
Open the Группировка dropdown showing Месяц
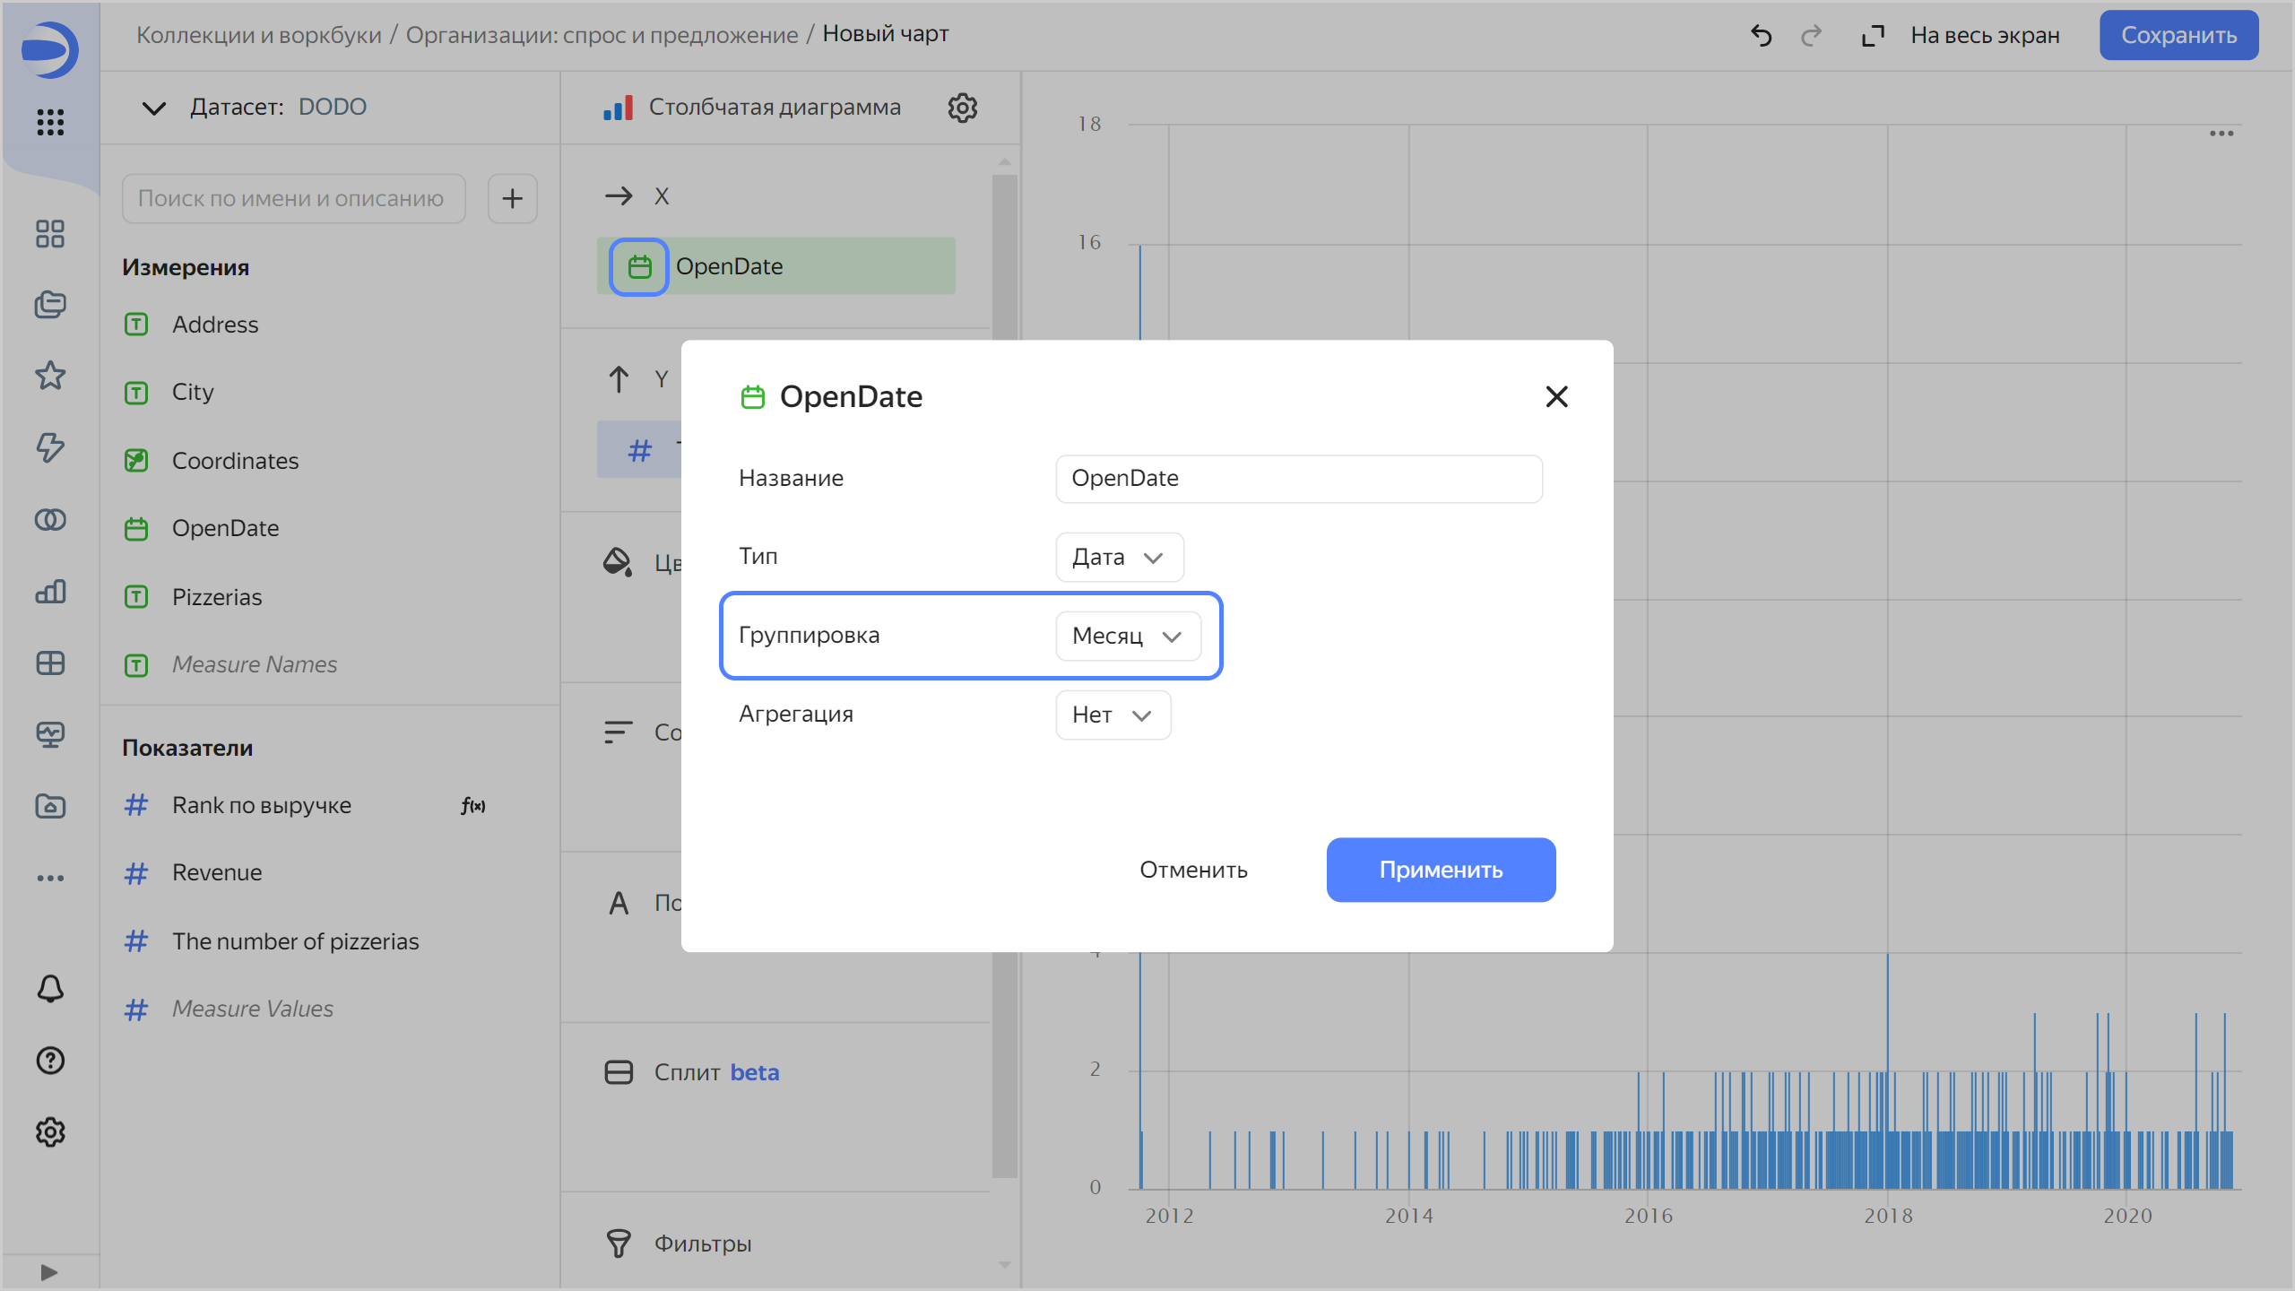[1128, 636]
